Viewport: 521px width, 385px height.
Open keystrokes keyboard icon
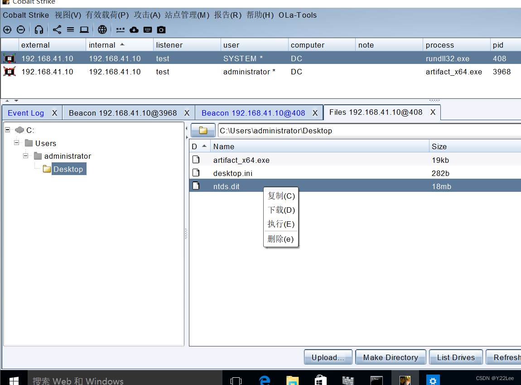point(148,30)
